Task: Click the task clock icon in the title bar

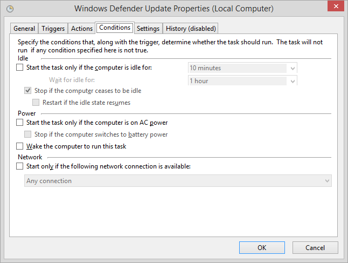Action: [x=10, y=9]
